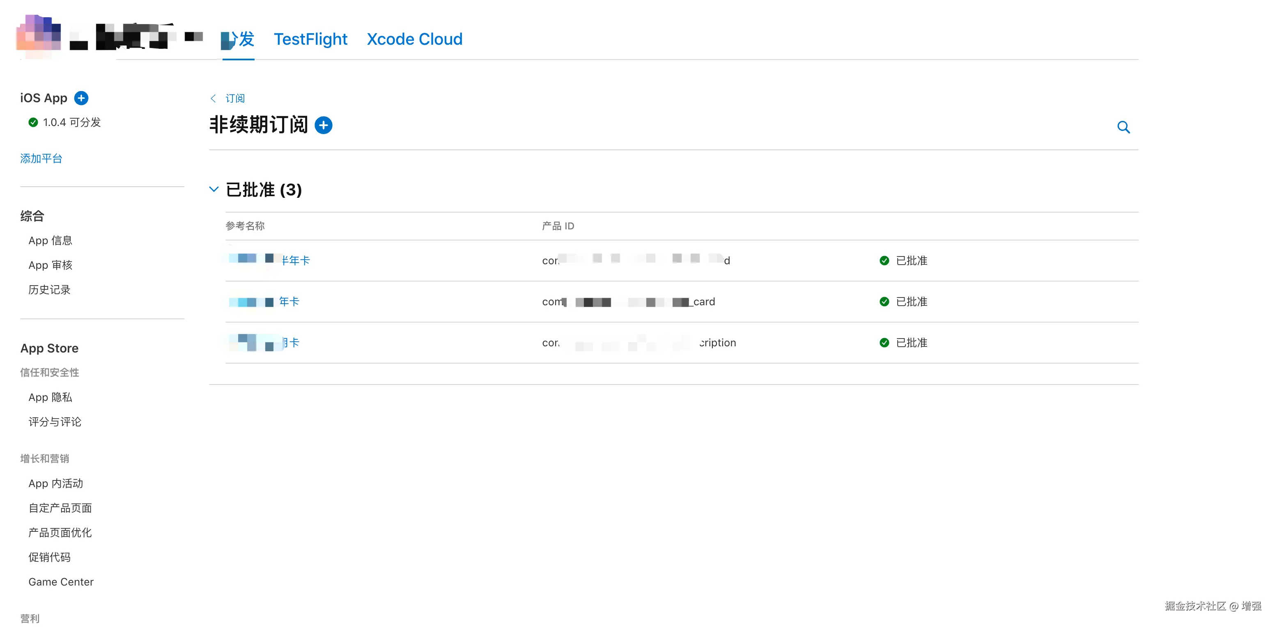Click the green checkmark of 1.0.4 version

33,122
